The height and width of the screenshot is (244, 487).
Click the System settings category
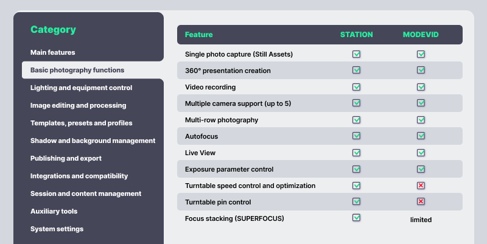[x=57, y=229]
